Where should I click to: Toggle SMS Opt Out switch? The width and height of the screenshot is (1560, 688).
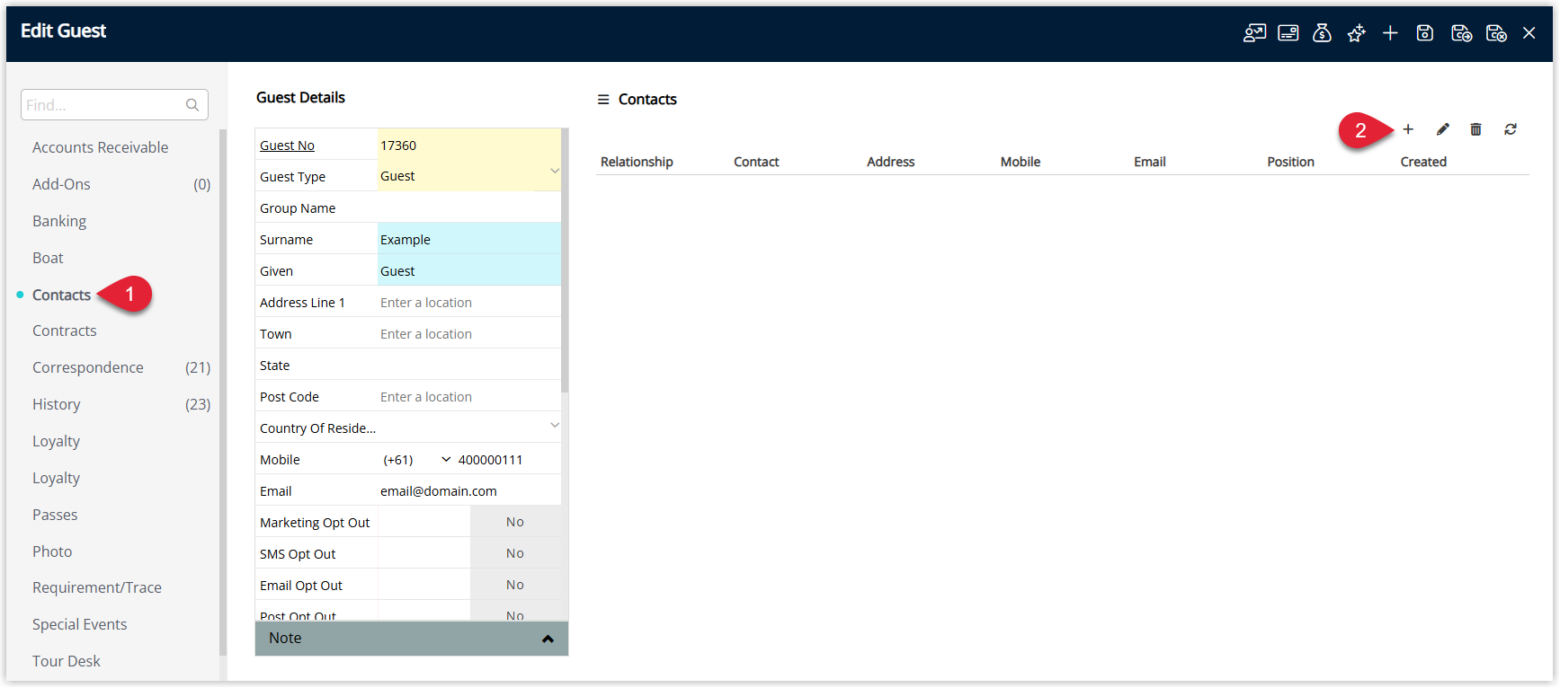tap(514, 553)
